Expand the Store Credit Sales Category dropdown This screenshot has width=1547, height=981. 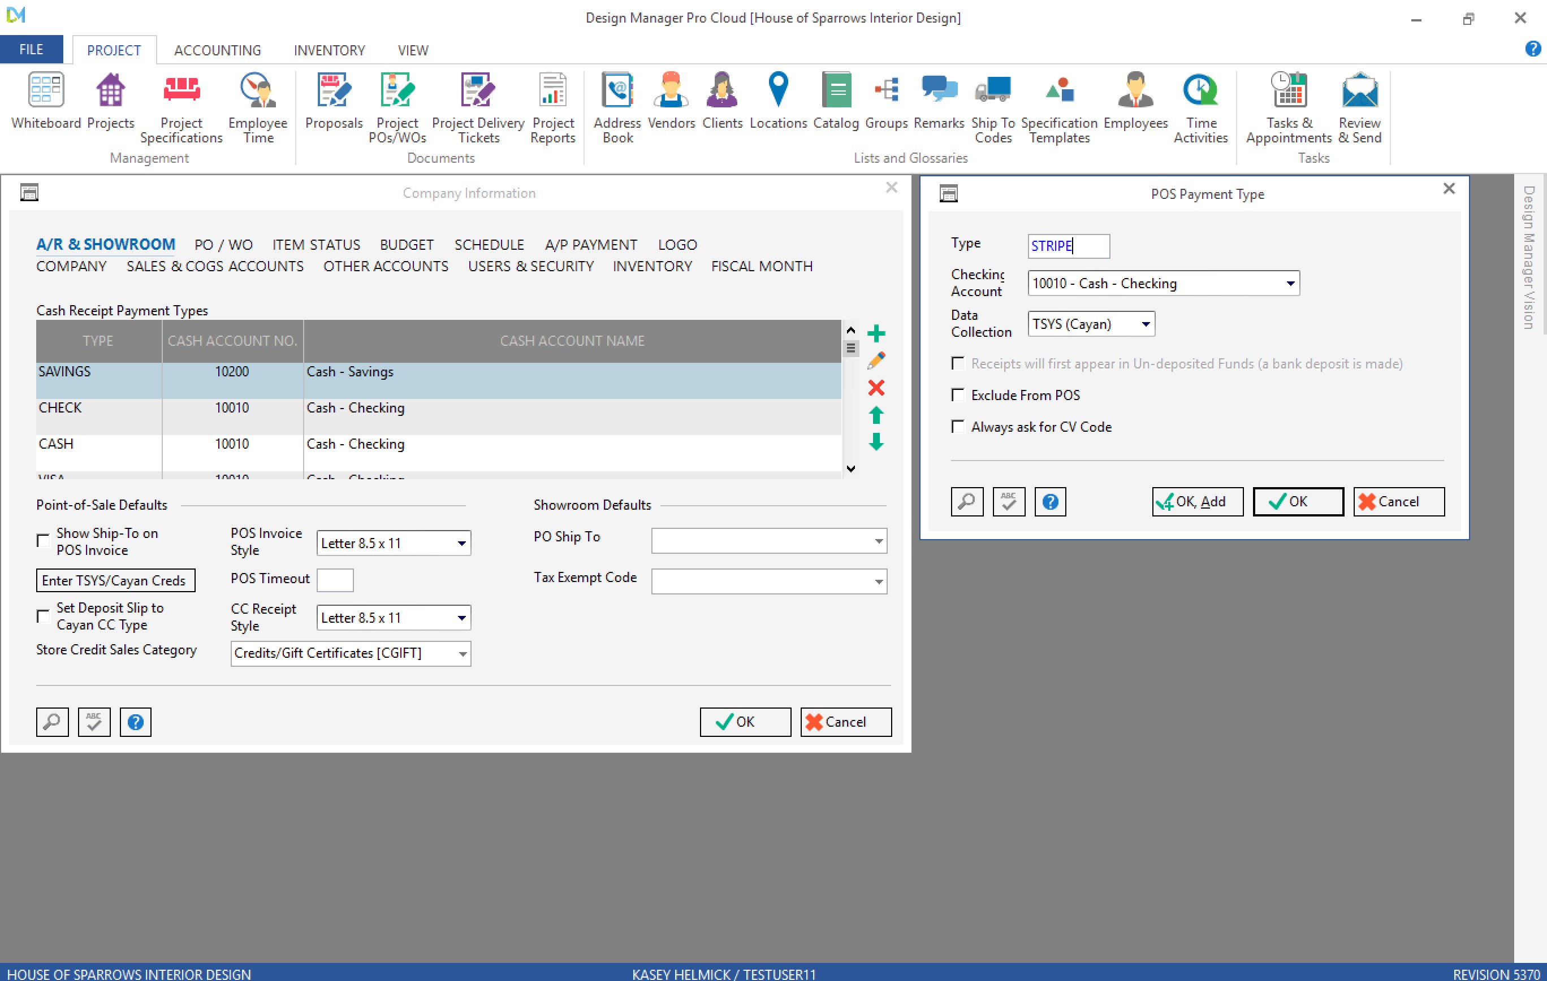[462, 654]
